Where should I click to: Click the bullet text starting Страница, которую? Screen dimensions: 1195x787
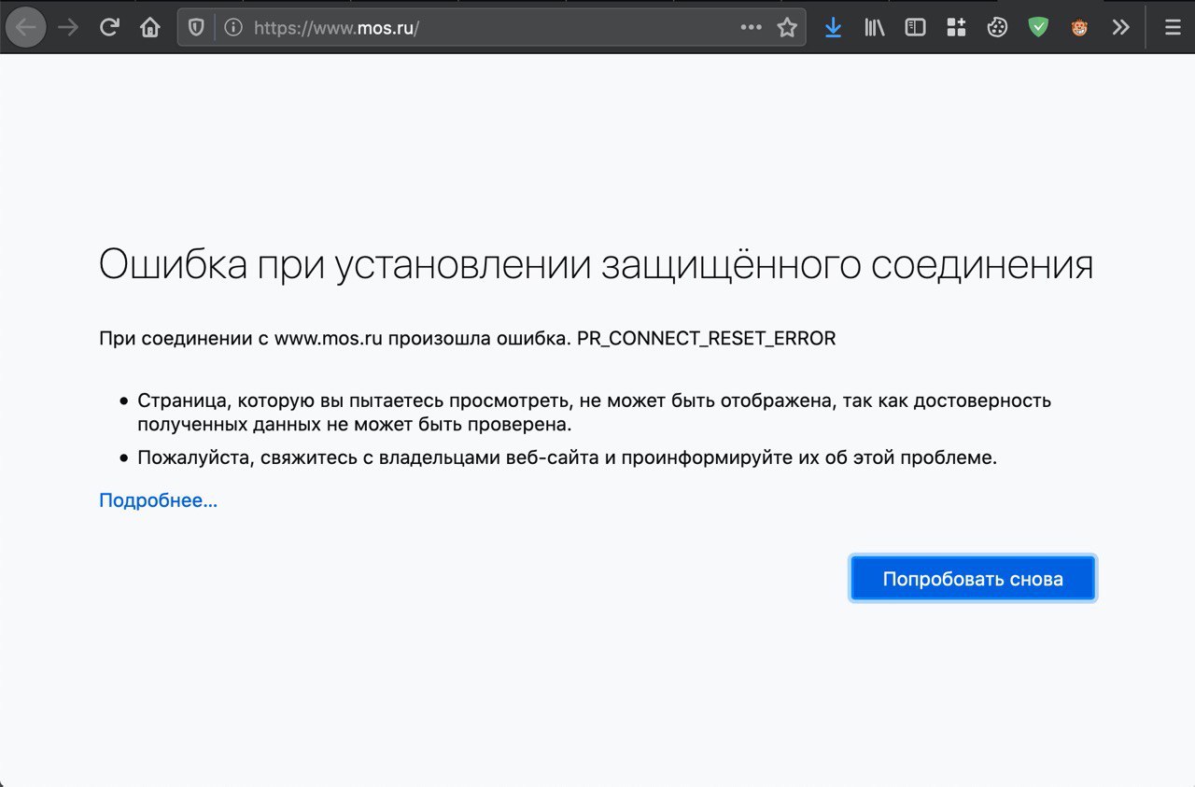point(594,413)
